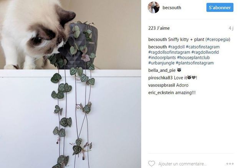Focus the Ajouter un commentaire field
This screenshot has height=168, width=240.
[x=182, y=164]
